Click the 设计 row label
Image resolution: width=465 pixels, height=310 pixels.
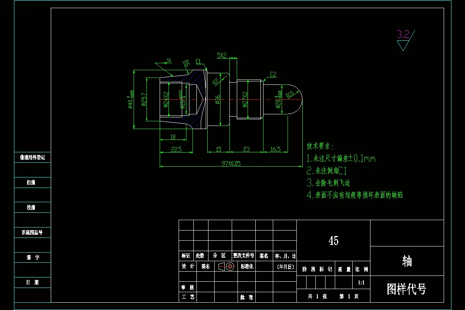(188, 267)
